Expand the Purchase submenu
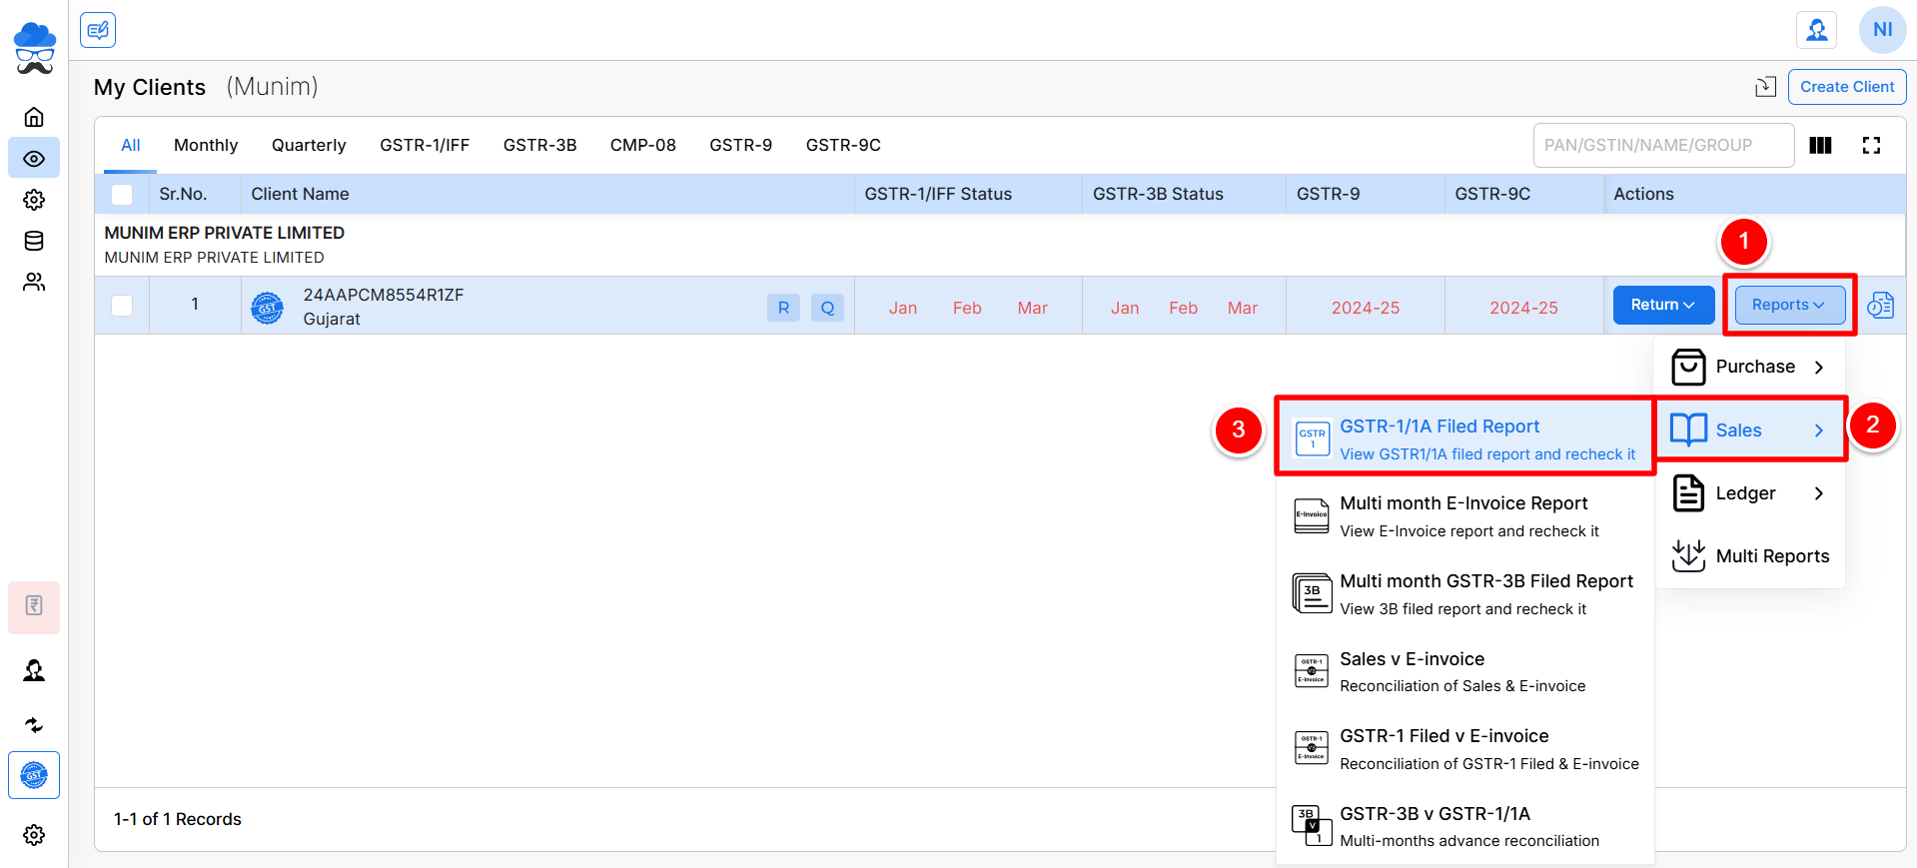The width and height of the screenshot is (1917, 868). pyautogui.click(x=1749, y=367)
